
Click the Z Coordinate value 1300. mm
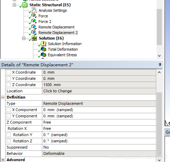click(x=99, y=85)
